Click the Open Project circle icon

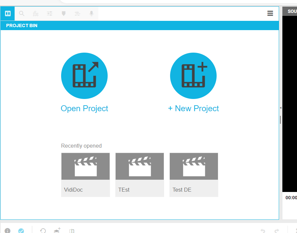click(x=84, y=76)
